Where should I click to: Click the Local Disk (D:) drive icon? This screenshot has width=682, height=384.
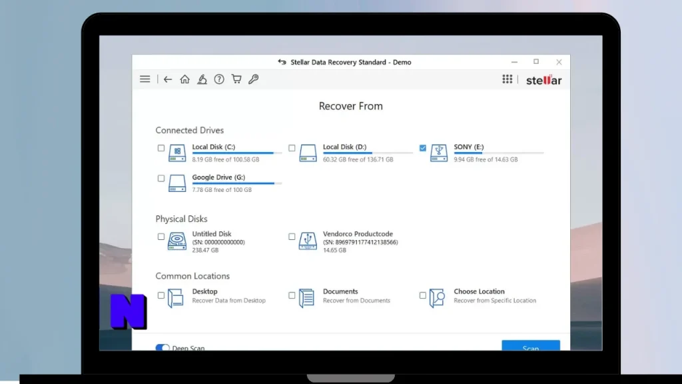[x=308, y=153]
